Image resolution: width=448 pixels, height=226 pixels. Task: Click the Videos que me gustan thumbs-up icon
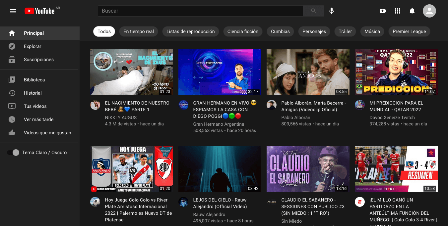tap(12, 133)
